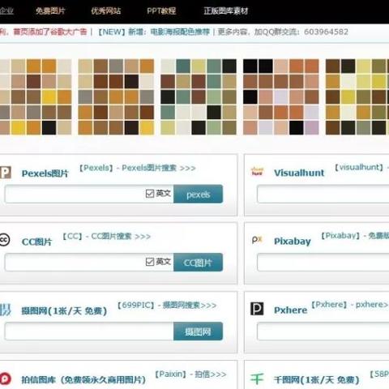Focus the Pixabay search input field

(323, 262)
